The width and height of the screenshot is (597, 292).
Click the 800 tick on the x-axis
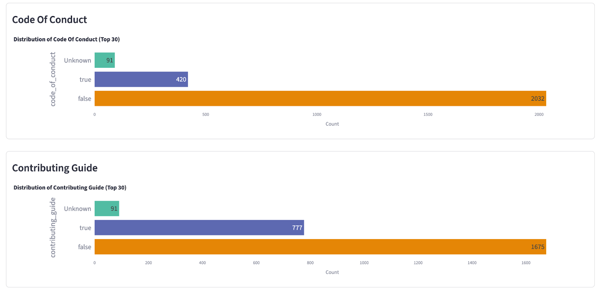[310, 263]
